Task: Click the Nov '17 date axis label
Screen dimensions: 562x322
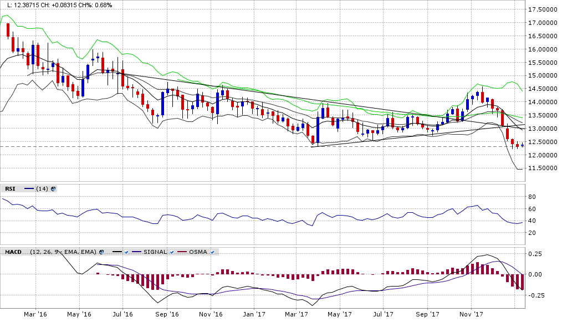Action: pos(471,314)
